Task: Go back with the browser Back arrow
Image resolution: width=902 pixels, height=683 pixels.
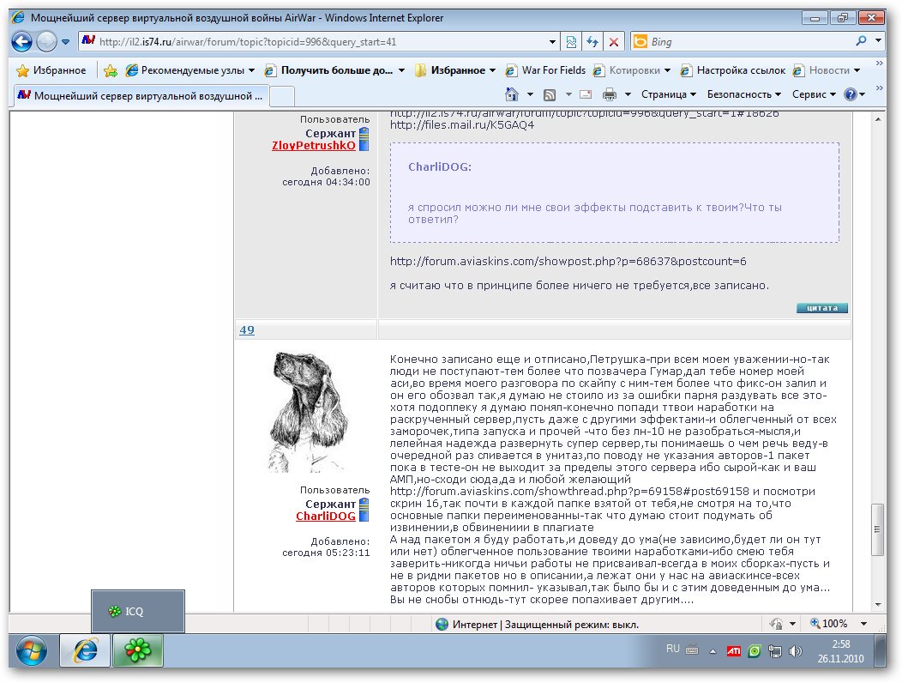Action: click(21, 41)
